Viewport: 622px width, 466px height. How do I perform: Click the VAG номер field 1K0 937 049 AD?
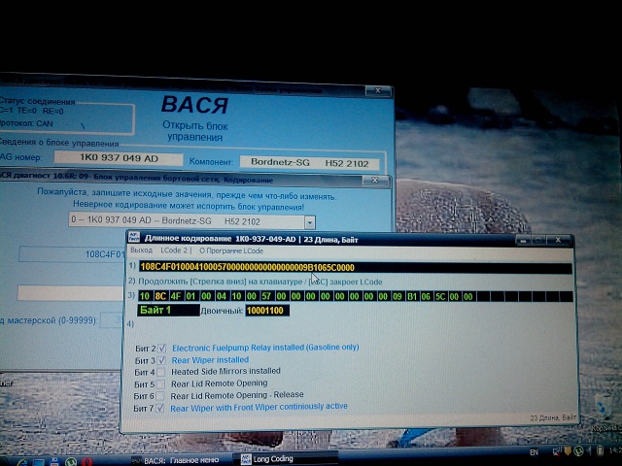[x=119, y=158]
